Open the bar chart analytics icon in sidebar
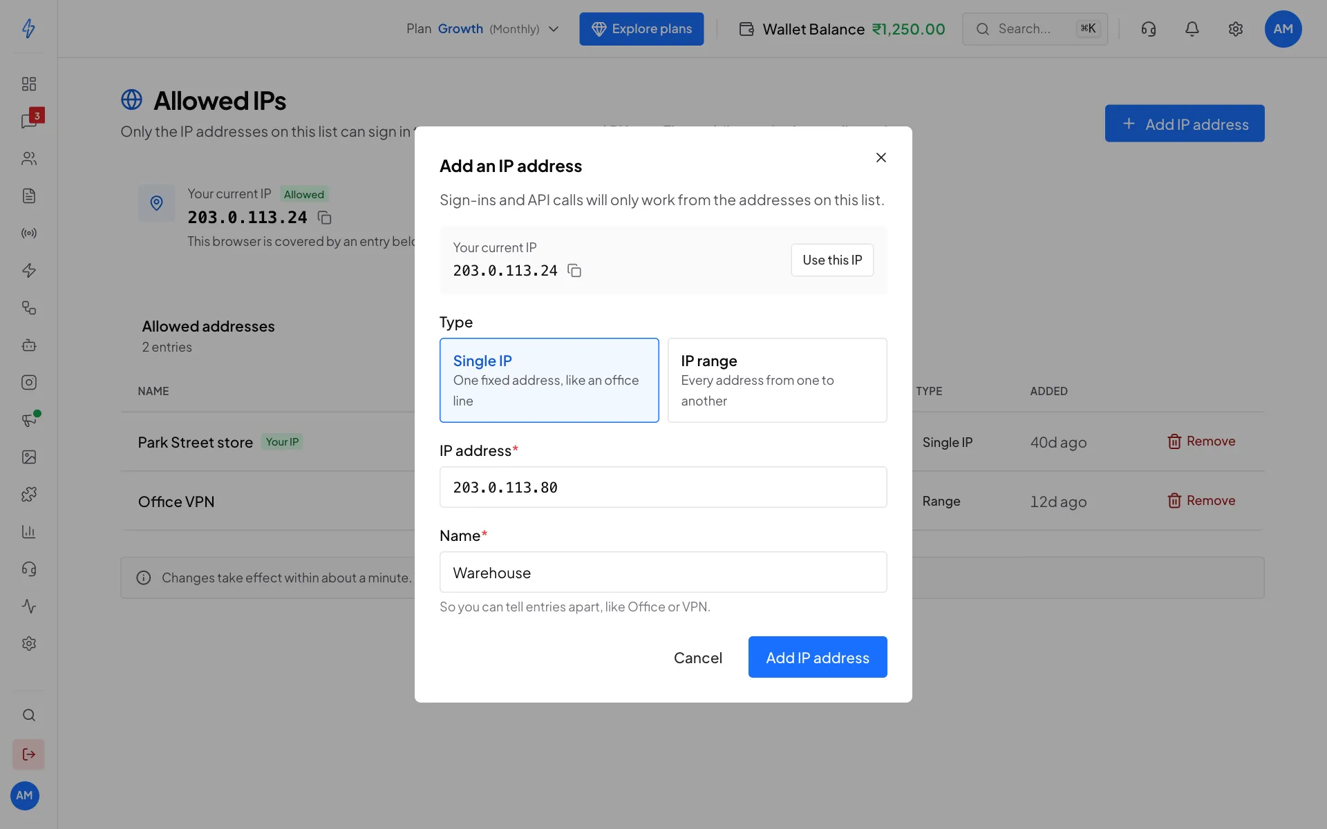Viewport: 1327px width, 829px height. [x=28, y=531]
